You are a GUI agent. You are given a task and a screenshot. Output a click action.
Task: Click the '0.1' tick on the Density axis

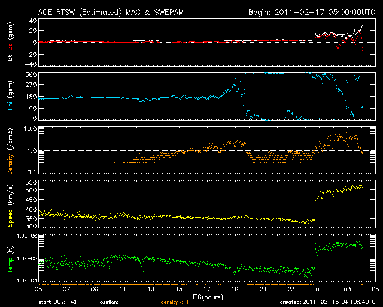[x=32, y=173]
